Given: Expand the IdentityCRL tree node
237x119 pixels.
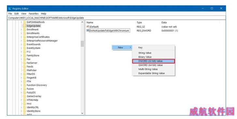Looking at the screenshot, I should click(21, 107).
